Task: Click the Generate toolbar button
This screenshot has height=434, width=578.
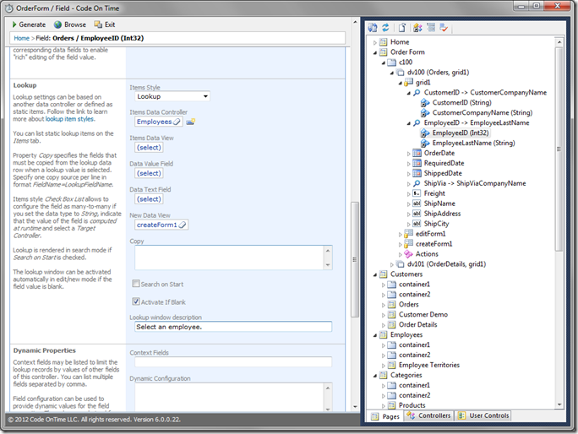Action: click(x=27, y=24)
